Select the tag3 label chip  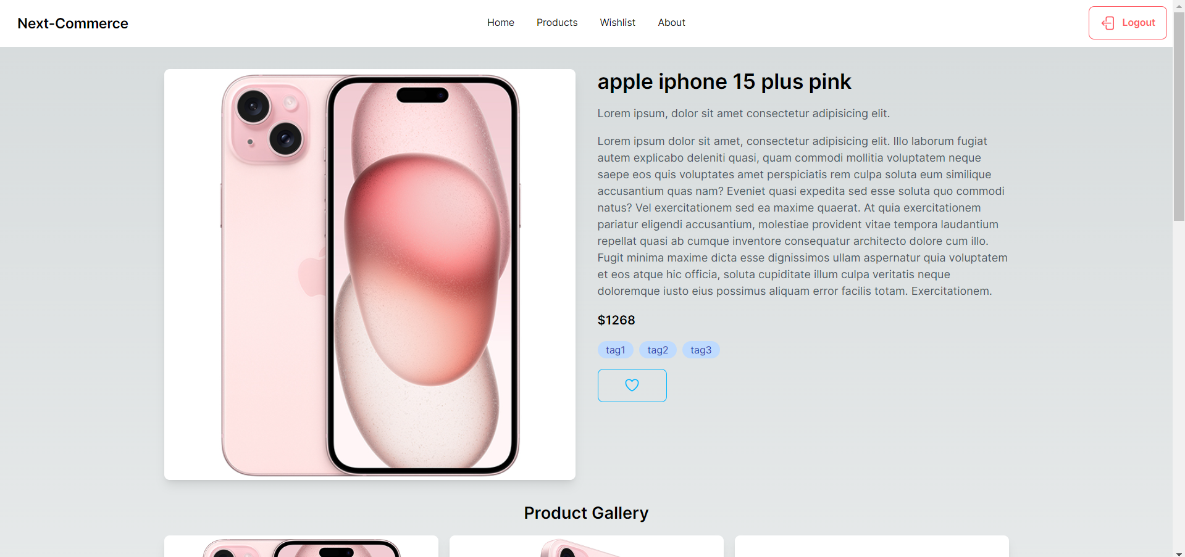701,350
